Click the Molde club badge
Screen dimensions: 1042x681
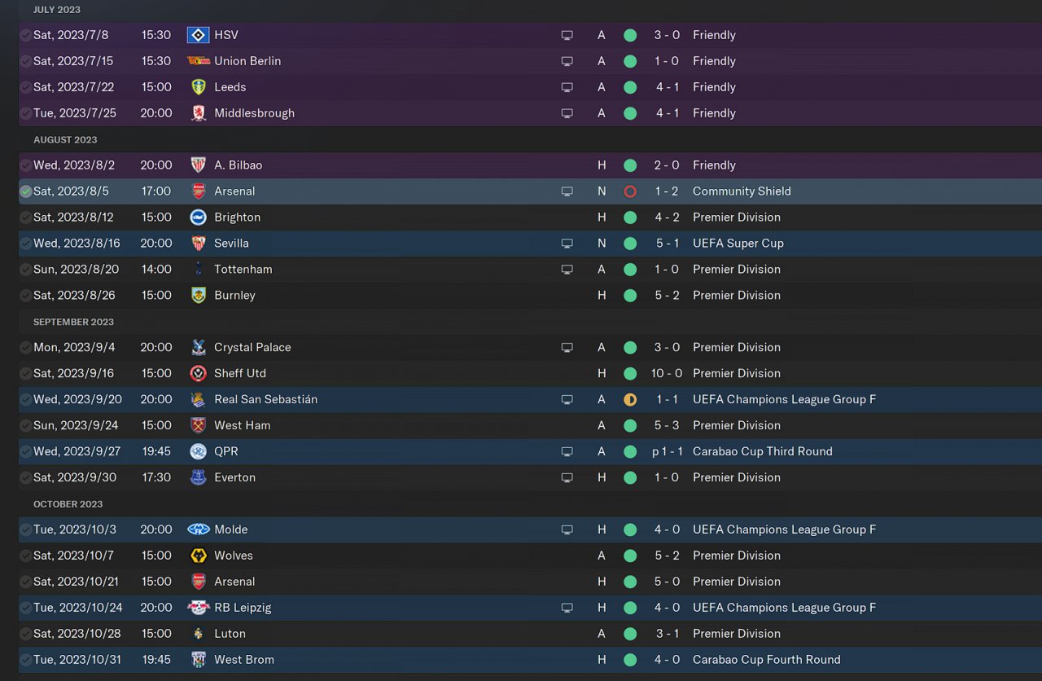coord(198,529)
